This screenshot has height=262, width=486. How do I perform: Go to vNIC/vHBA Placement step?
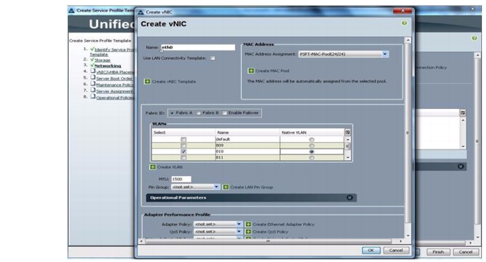tap(115, 72)
